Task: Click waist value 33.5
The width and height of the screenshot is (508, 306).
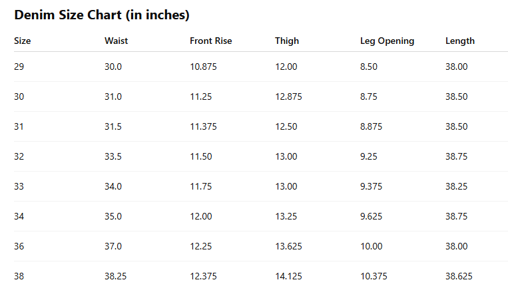Action: click(x=113, y=156)
